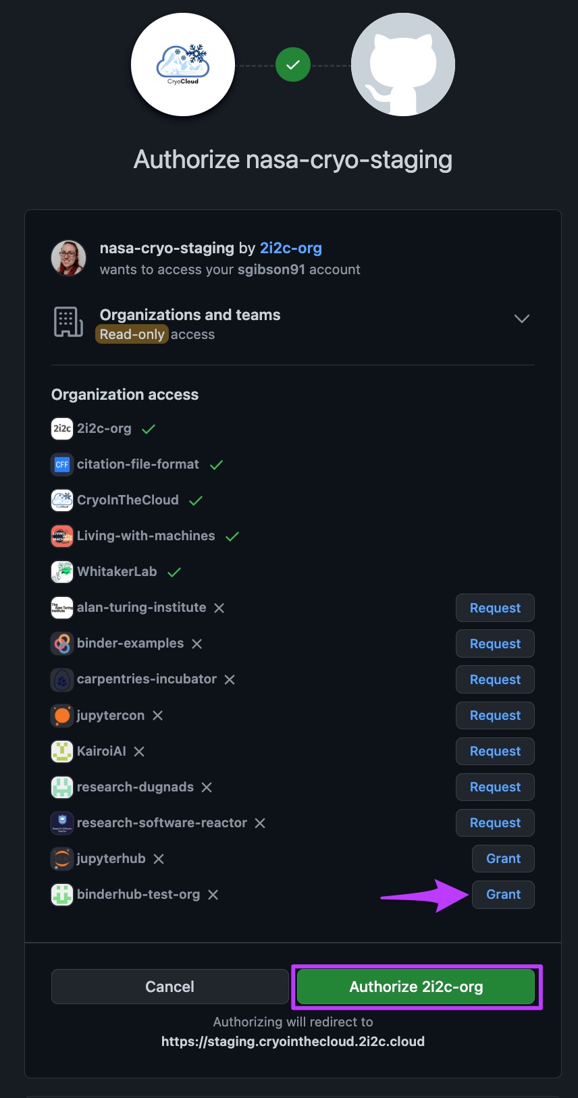Click the binder-examples organization icon

[x=62, y=644]
